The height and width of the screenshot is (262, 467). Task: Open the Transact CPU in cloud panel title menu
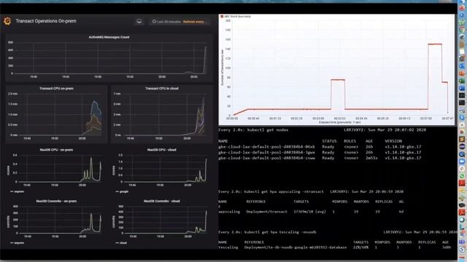162,89
